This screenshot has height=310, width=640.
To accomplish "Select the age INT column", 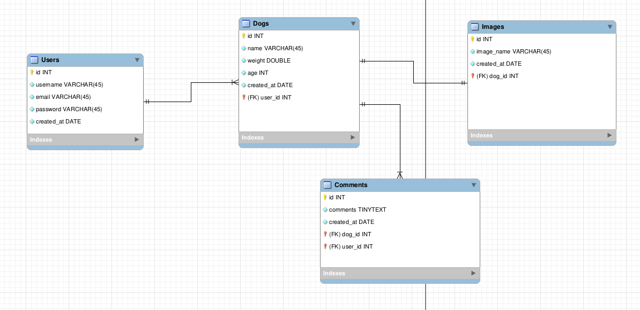I will (x=258, y=73).
